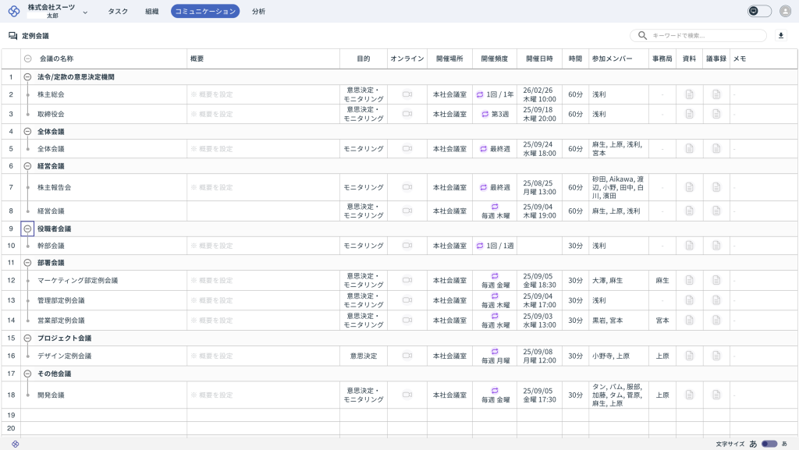799x450 pixels.
Task: Open the 議事録 icon for 開発会議
Action: point(716,395)
